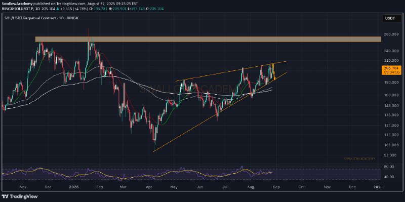Screen dimensions: 405x202
Task: Click the 101.000 price axis label
Action: point(391,145)
